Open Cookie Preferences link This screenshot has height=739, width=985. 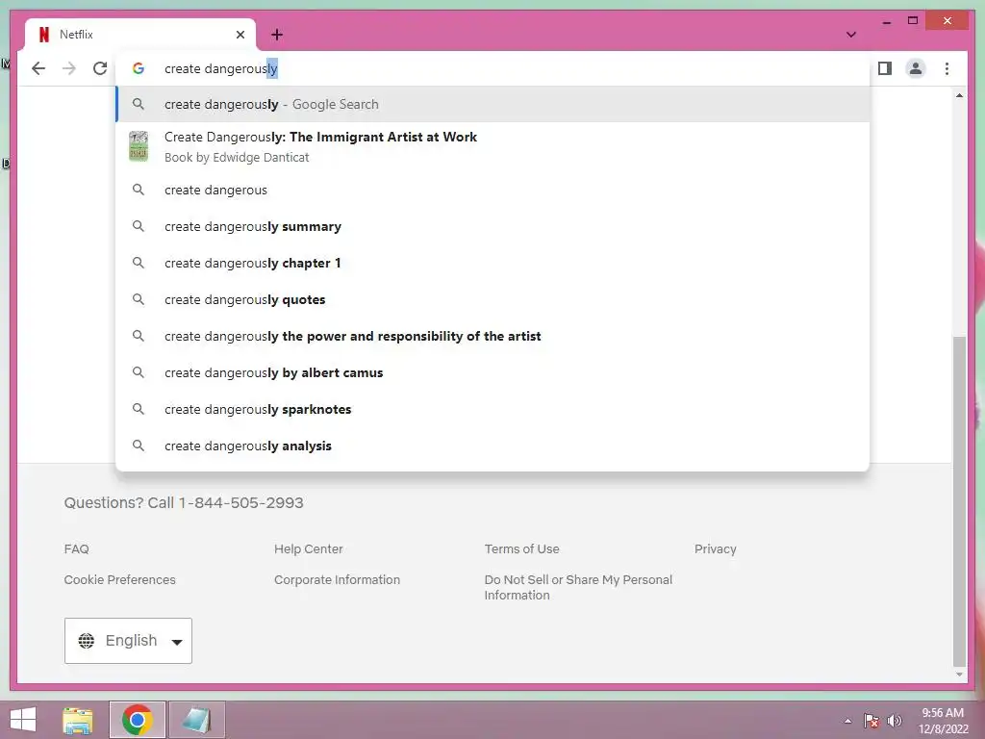click(x=120, y=579)
